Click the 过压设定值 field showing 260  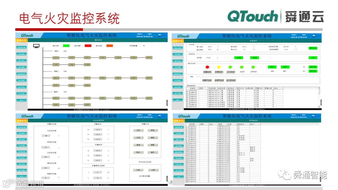46,136
